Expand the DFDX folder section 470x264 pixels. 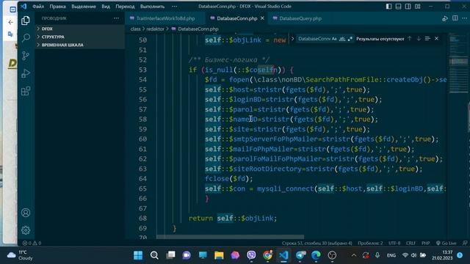[80, 29]
